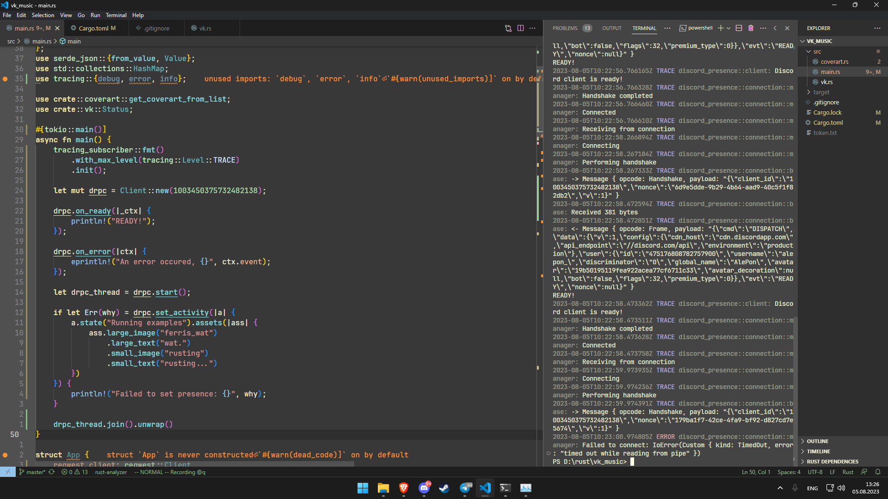Toggle the breakpoint on line 35
Image resolution: width=888 pixels, height=499 pixels.
coord(5,79)
